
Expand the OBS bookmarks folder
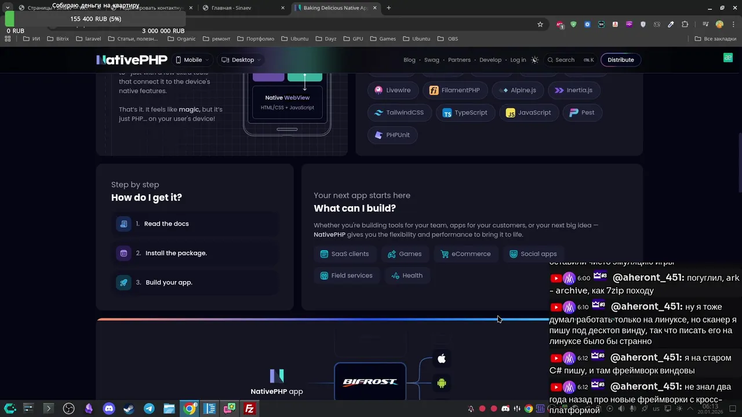click(x=448, y=39)
